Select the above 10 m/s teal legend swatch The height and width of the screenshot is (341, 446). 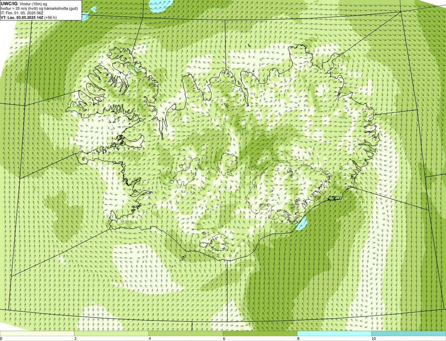click(x=409, y=334)
